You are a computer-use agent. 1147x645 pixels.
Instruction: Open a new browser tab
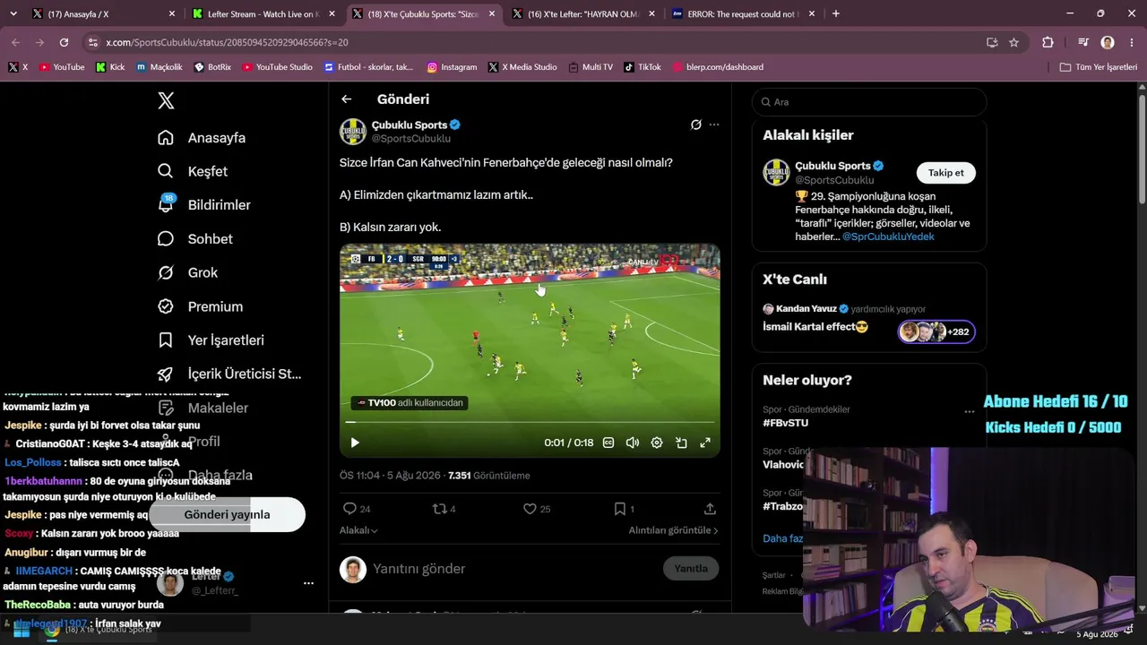(836, 13)
